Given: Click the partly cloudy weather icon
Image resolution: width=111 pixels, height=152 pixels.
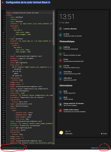Looking at the screenshot, I should click(61, 133).
